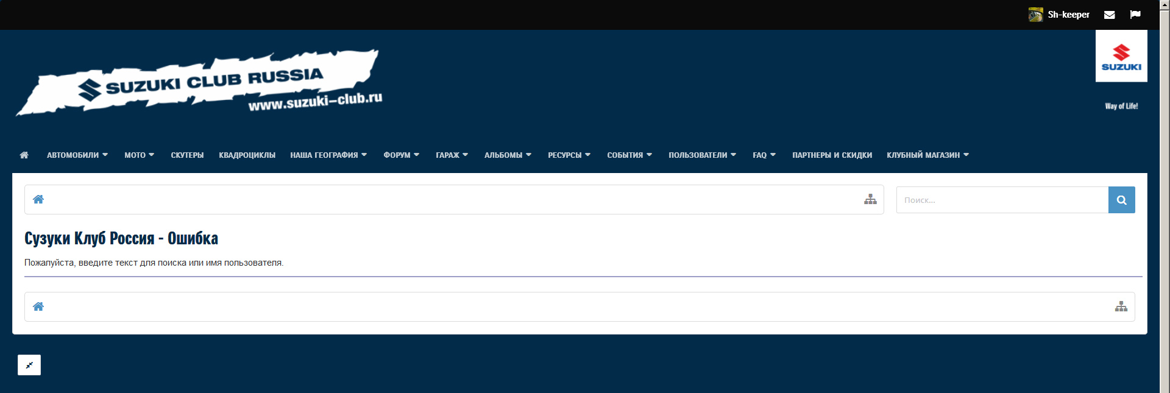Click the collapse arrows icon button
This screenshot has width=1170, height=393.
coord(29,365)
